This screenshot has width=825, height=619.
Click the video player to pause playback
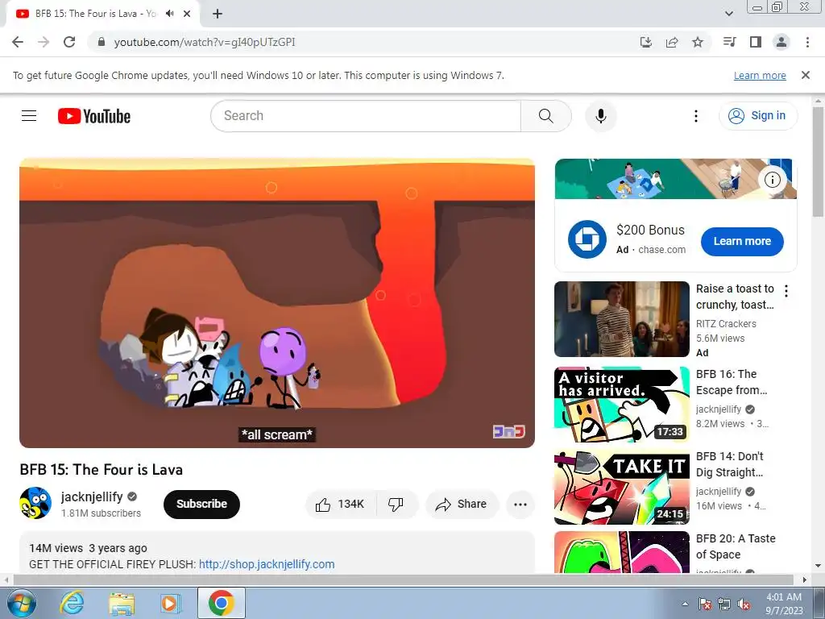click(277, 303)
